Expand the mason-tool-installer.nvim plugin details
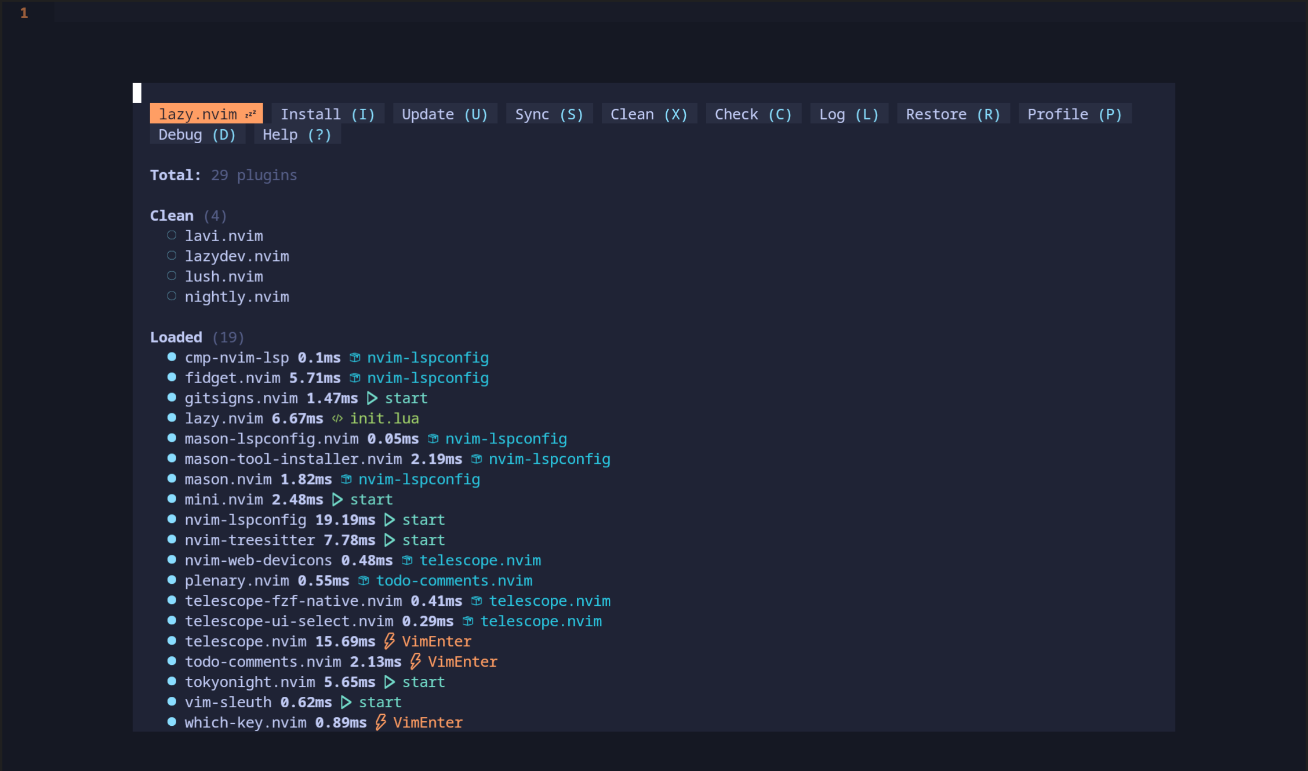The image size is (1308, 771). tap(293, 459)
